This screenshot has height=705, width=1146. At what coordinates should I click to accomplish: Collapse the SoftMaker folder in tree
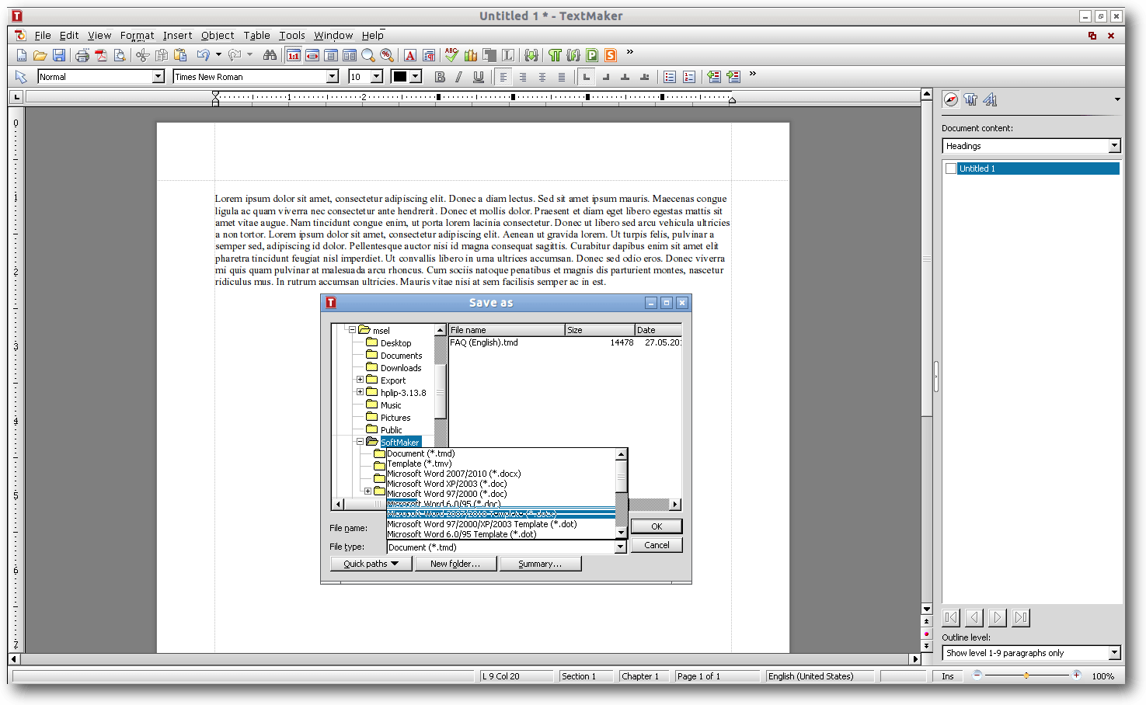point(360,442)
